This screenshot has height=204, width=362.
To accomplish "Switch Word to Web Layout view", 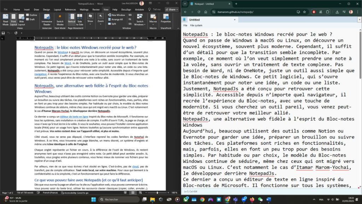I will (x=22, y=19).
